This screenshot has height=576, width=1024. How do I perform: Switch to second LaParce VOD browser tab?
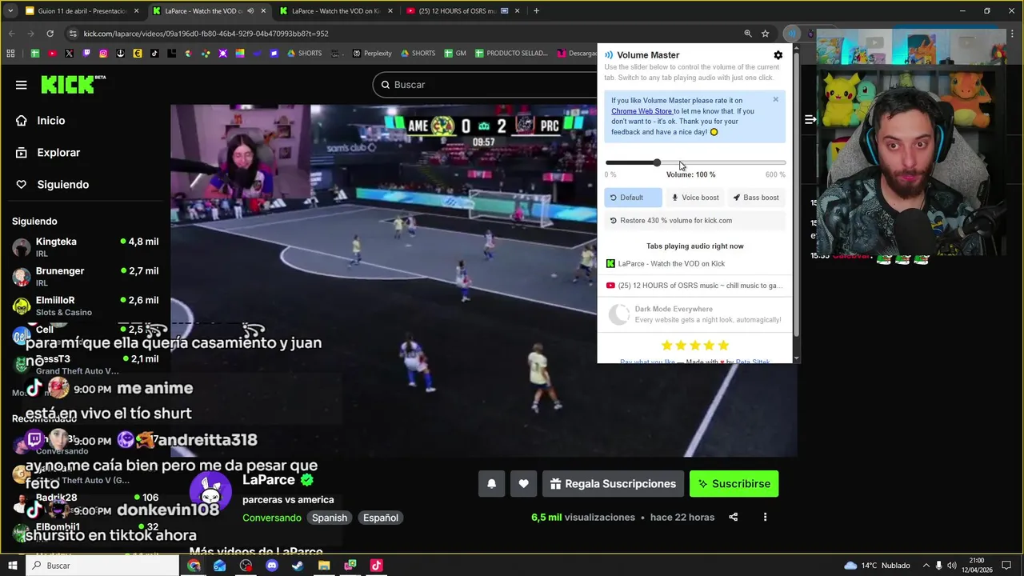click(x=336, y=11)
